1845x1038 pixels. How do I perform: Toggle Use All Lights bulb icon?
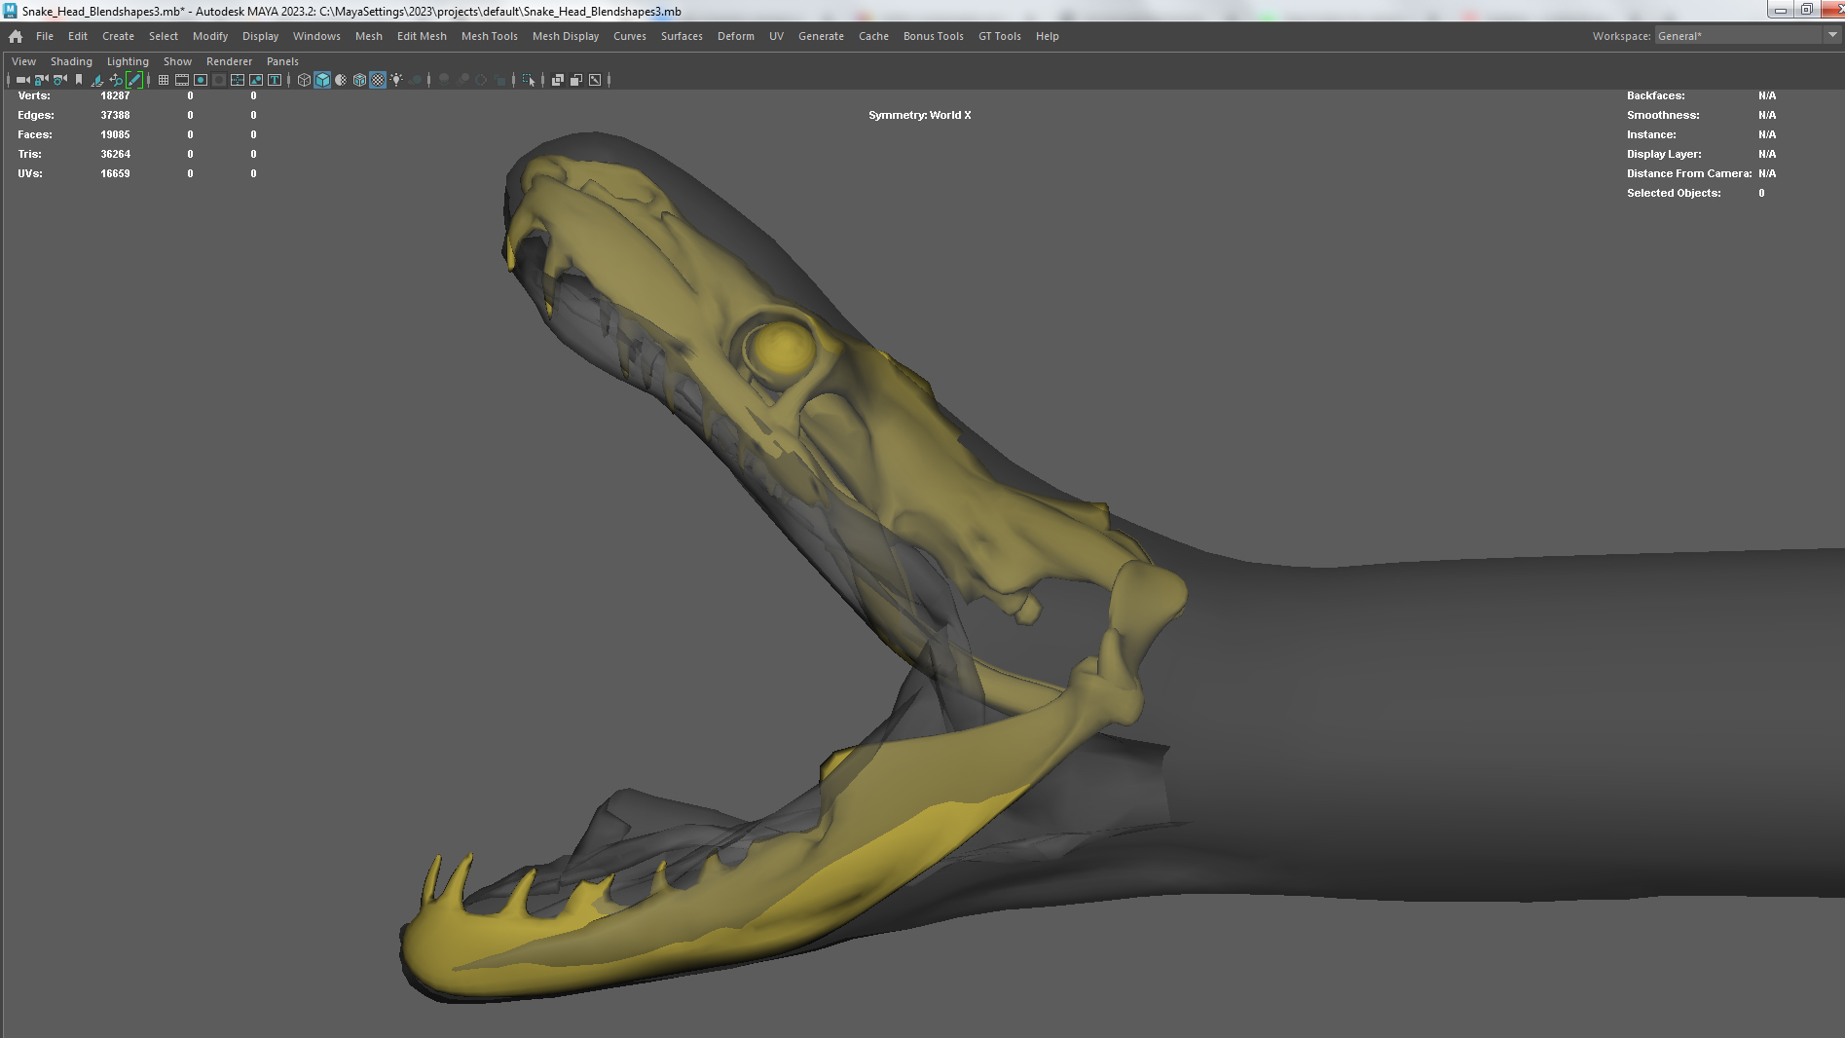click(396, 80)
